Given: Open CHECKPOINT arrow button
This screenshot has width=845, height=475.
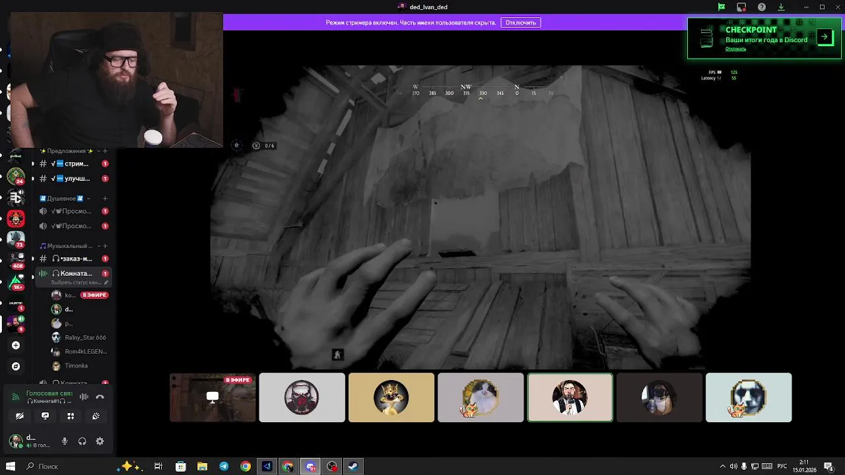Looking at the screenshot, I should click(x=825, y=37).
